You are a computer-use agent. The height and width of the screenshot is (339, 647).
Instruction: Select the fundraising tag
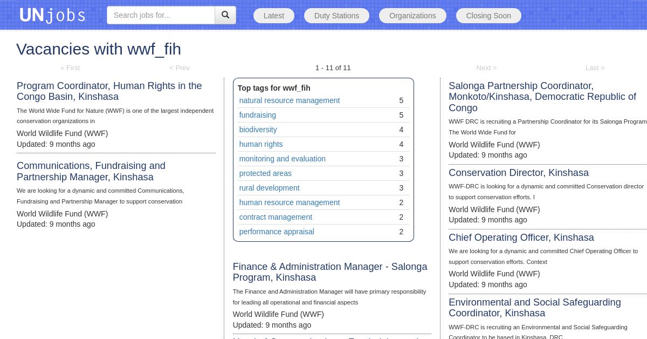258,115
